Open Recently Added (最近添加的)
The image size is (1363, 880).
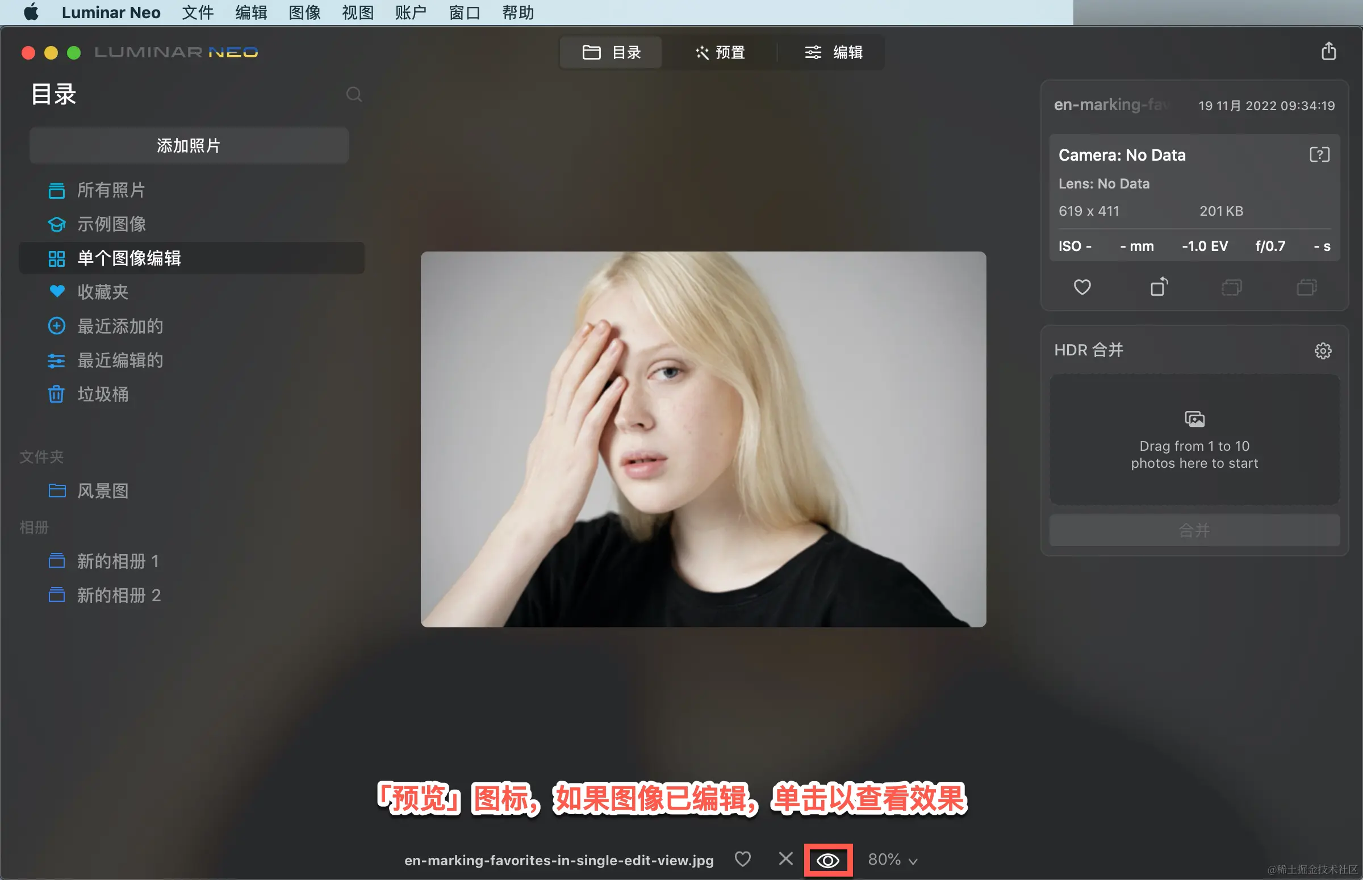tap(119, 326)
